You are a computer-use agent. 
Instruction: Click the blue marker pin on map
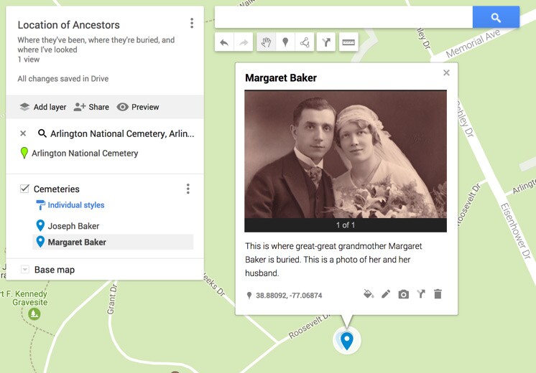(346, 341)
